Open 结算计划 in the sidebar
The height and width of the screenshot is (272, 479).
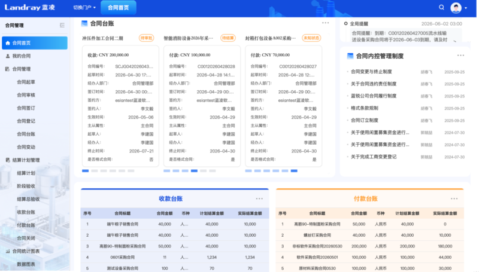pyautogui.click(x=26, y=173)
